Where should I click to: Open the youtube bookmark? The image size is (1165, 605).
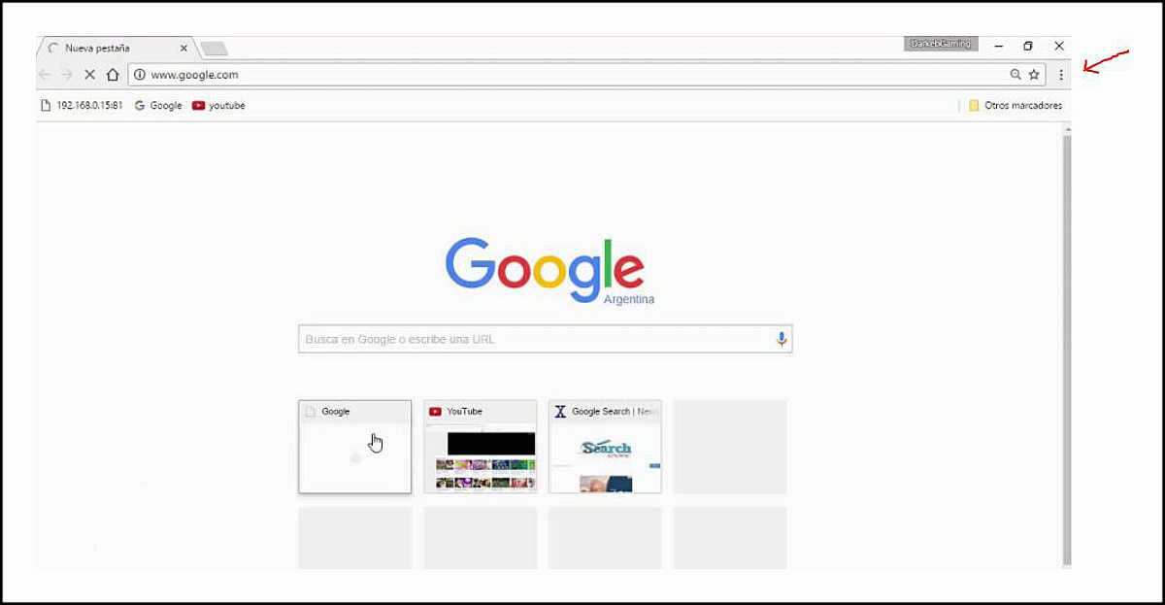(x=218, y=106)
